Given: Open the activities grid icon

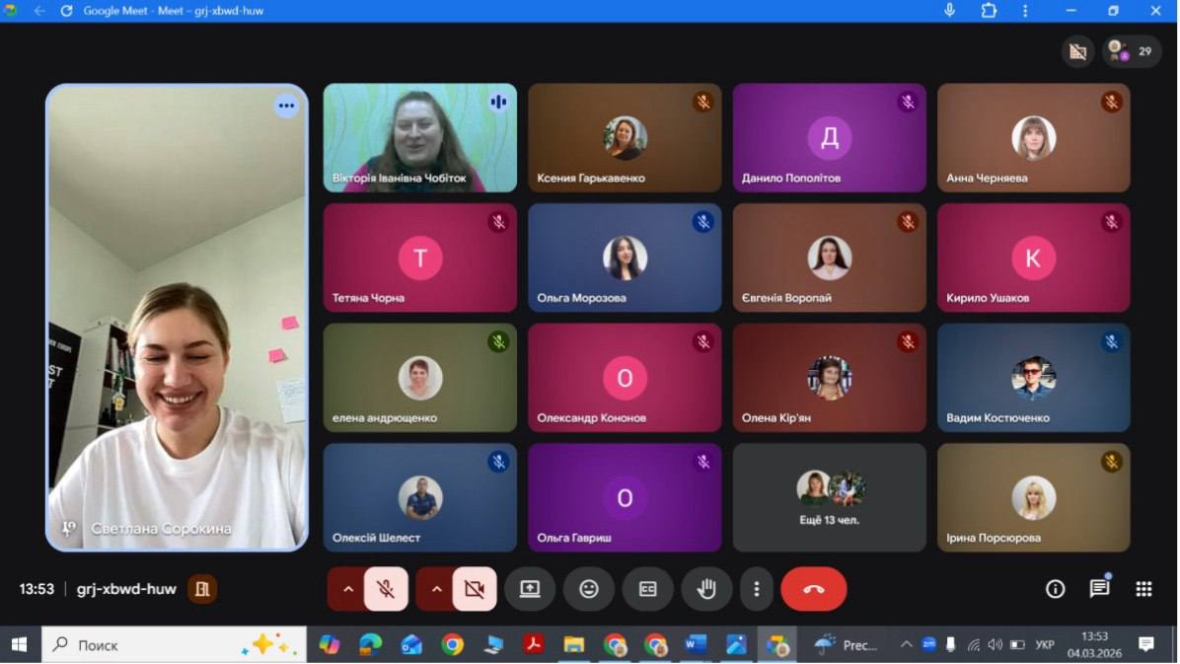Looking at the screenshot, I should click(1143, 589).
